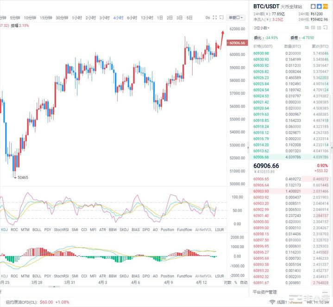The image size is (333, 307).
Task: Switch to 5分钟 timeframe
Action: (x=15, y=18)
